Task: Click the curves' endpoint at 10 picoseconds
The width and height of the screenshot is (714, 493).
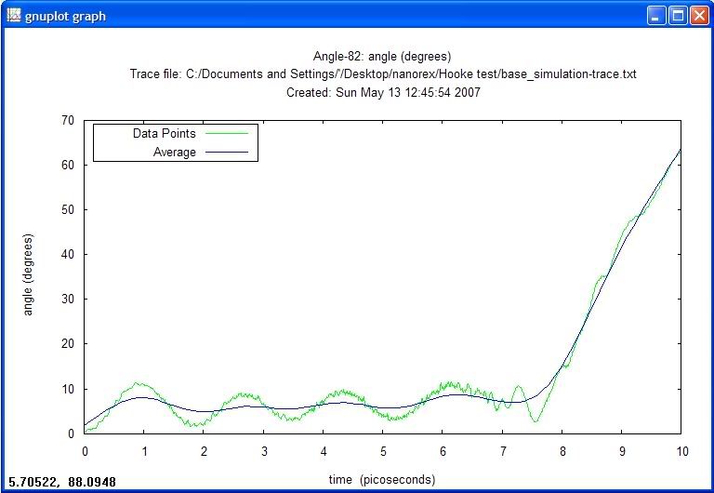Action: coord(680,150)
